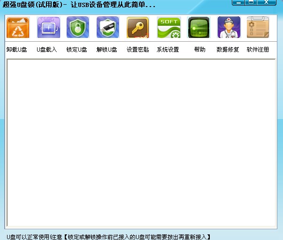Click the 锁定U盘 text label
Image resolution: width=283 pixels, height=240 pixels.
76,49
